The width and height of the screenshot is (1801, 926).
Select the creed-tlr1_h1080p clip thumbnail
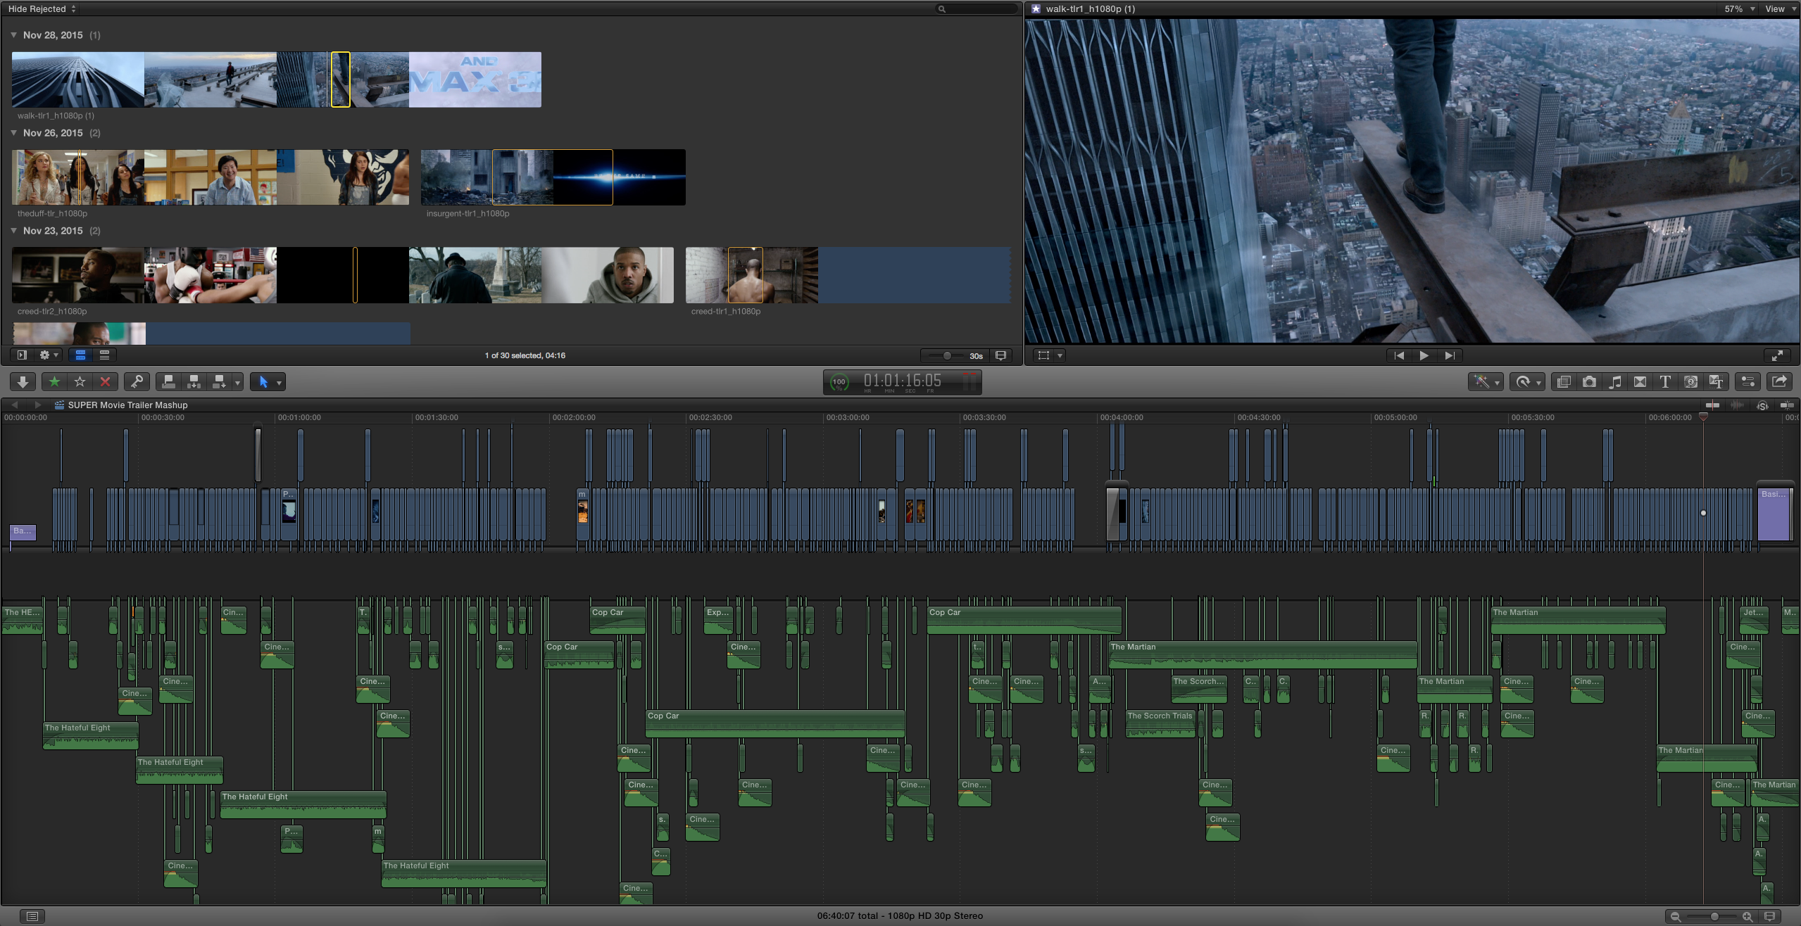click(x=848, y=274)
